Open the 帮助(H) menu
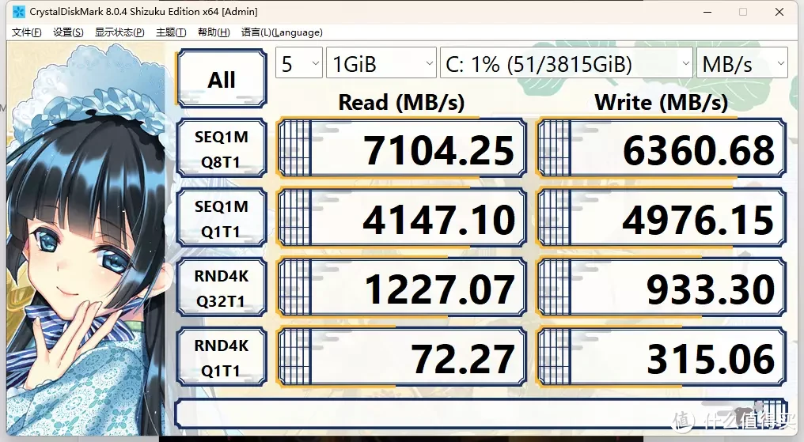The height and width of the screenshot is (442, 804). pos(214,32)
